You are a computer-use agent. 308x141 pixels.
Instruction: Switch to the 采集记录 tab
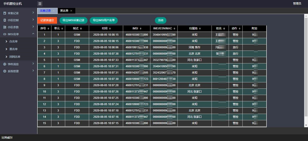[45, 11]
